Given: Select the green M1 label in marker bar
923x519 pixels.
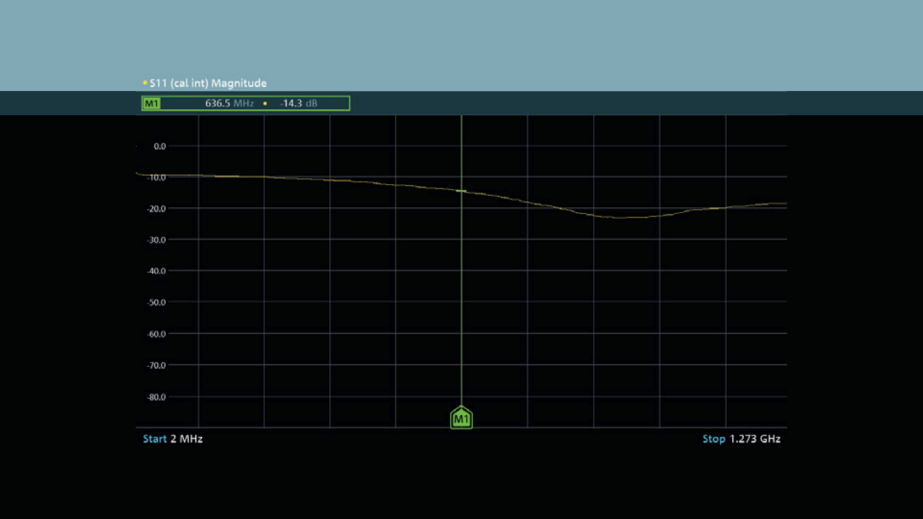Looking at the screenshot, I should tap(151, 104).
